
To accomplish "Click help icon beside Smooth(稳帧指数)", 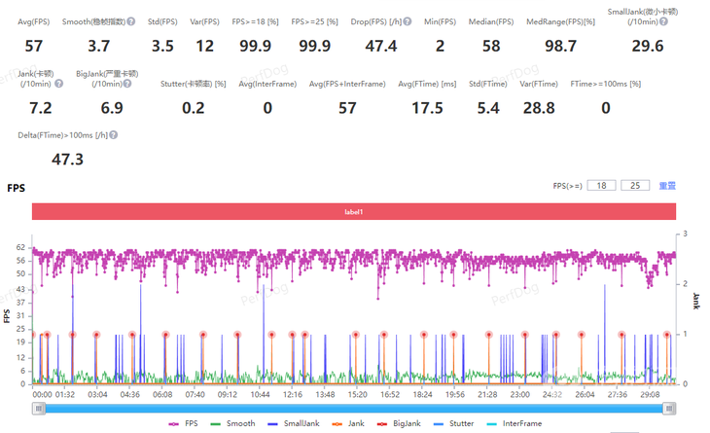I will [131, 21].
